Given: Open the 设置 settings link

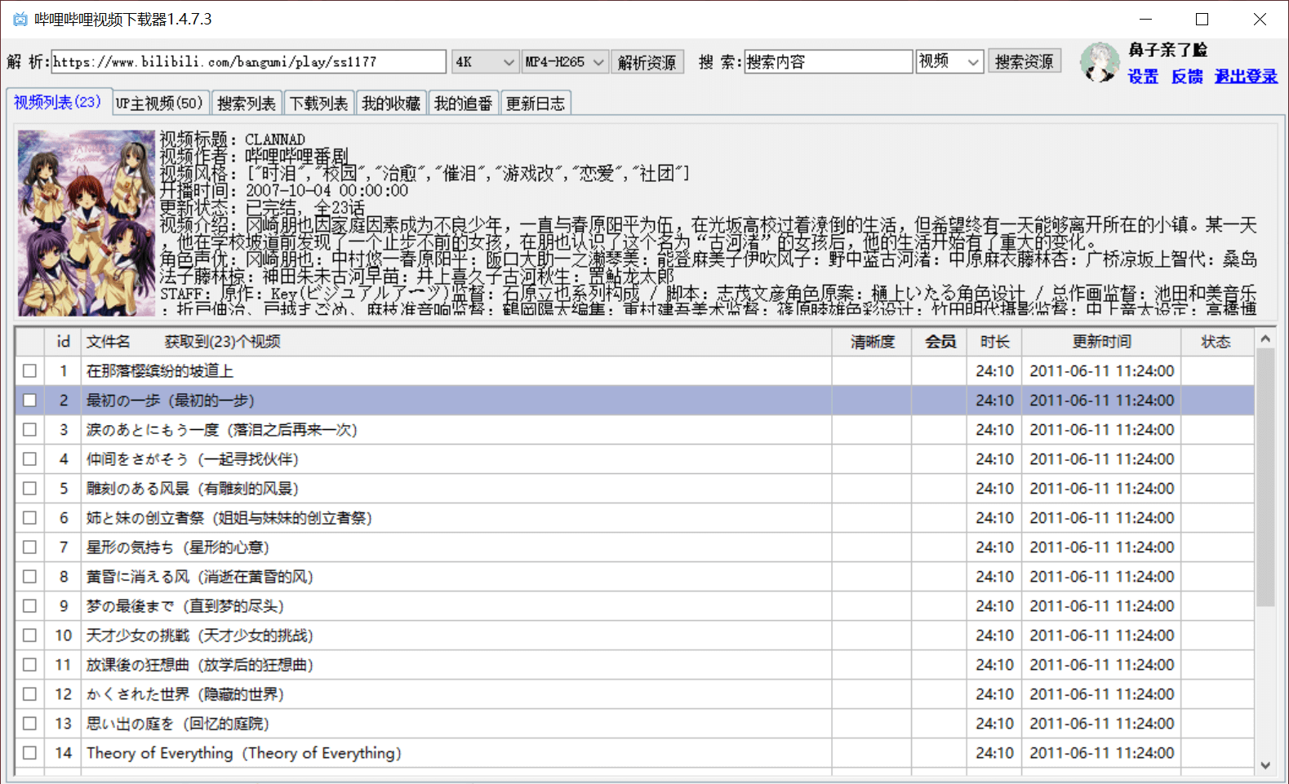Looking at the screenshot, I should point(1143,77).
